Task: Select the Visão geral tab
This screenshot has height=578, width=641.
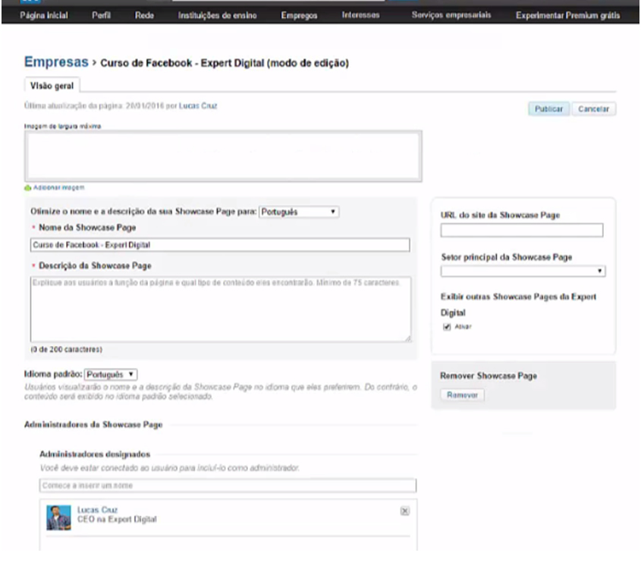Action: pyautogui.click(x=52, y=86)
